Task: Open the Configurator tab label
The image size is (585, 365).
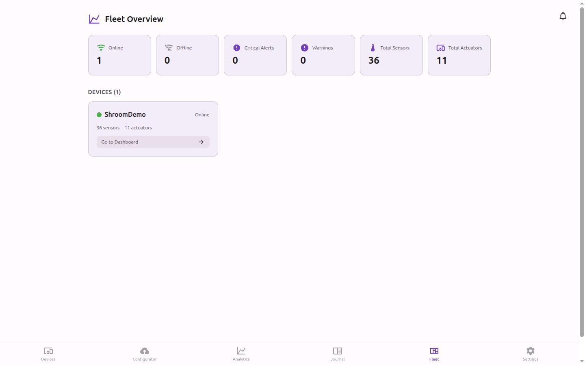Action: [145, 359]
